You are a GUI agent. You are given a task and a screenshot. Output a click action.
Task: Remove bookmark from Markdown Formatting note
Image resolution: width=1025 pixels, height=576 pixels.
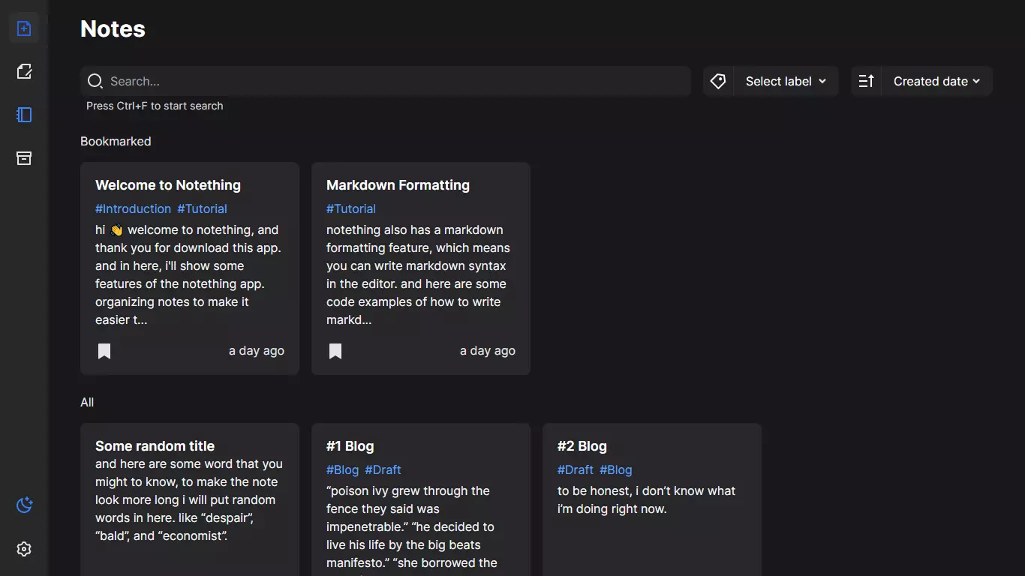[335, 351]
